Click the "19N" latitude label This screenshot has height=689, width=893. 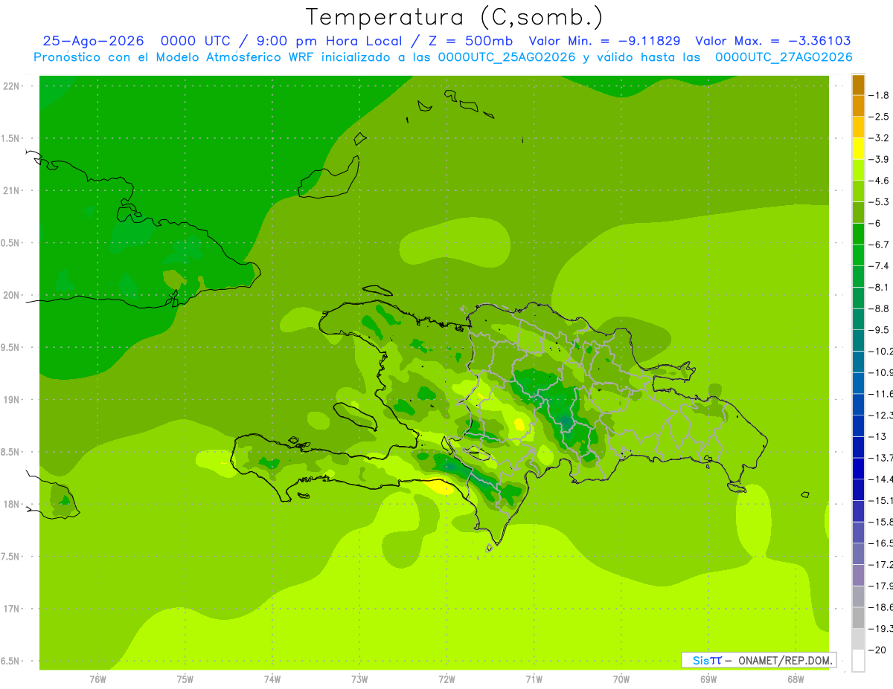coord(13,399)
